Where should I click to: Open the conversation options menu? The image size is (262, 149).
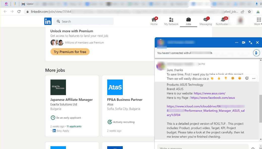[x=237, y=42]
